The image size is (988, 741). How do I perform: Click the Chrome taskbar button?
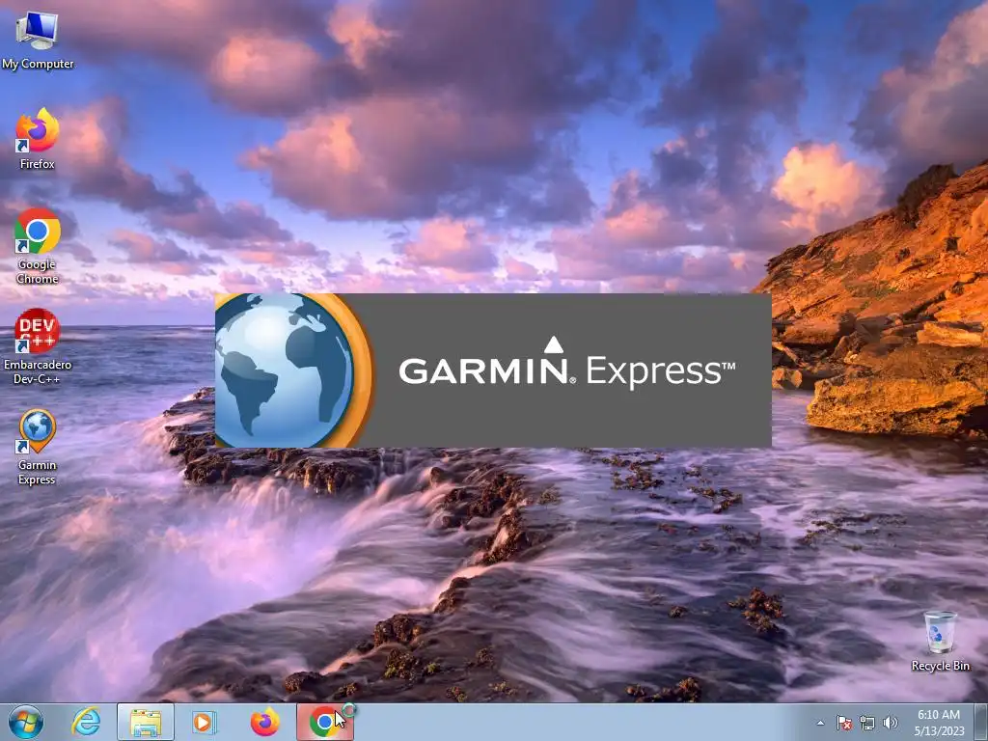coord(325,722)
